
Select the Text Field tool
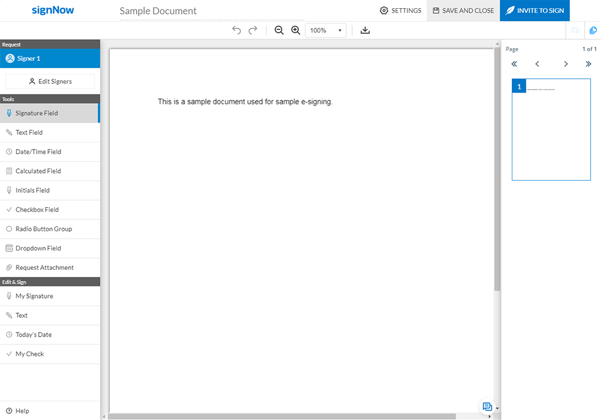pyautogui.click(x=29, y=132)
